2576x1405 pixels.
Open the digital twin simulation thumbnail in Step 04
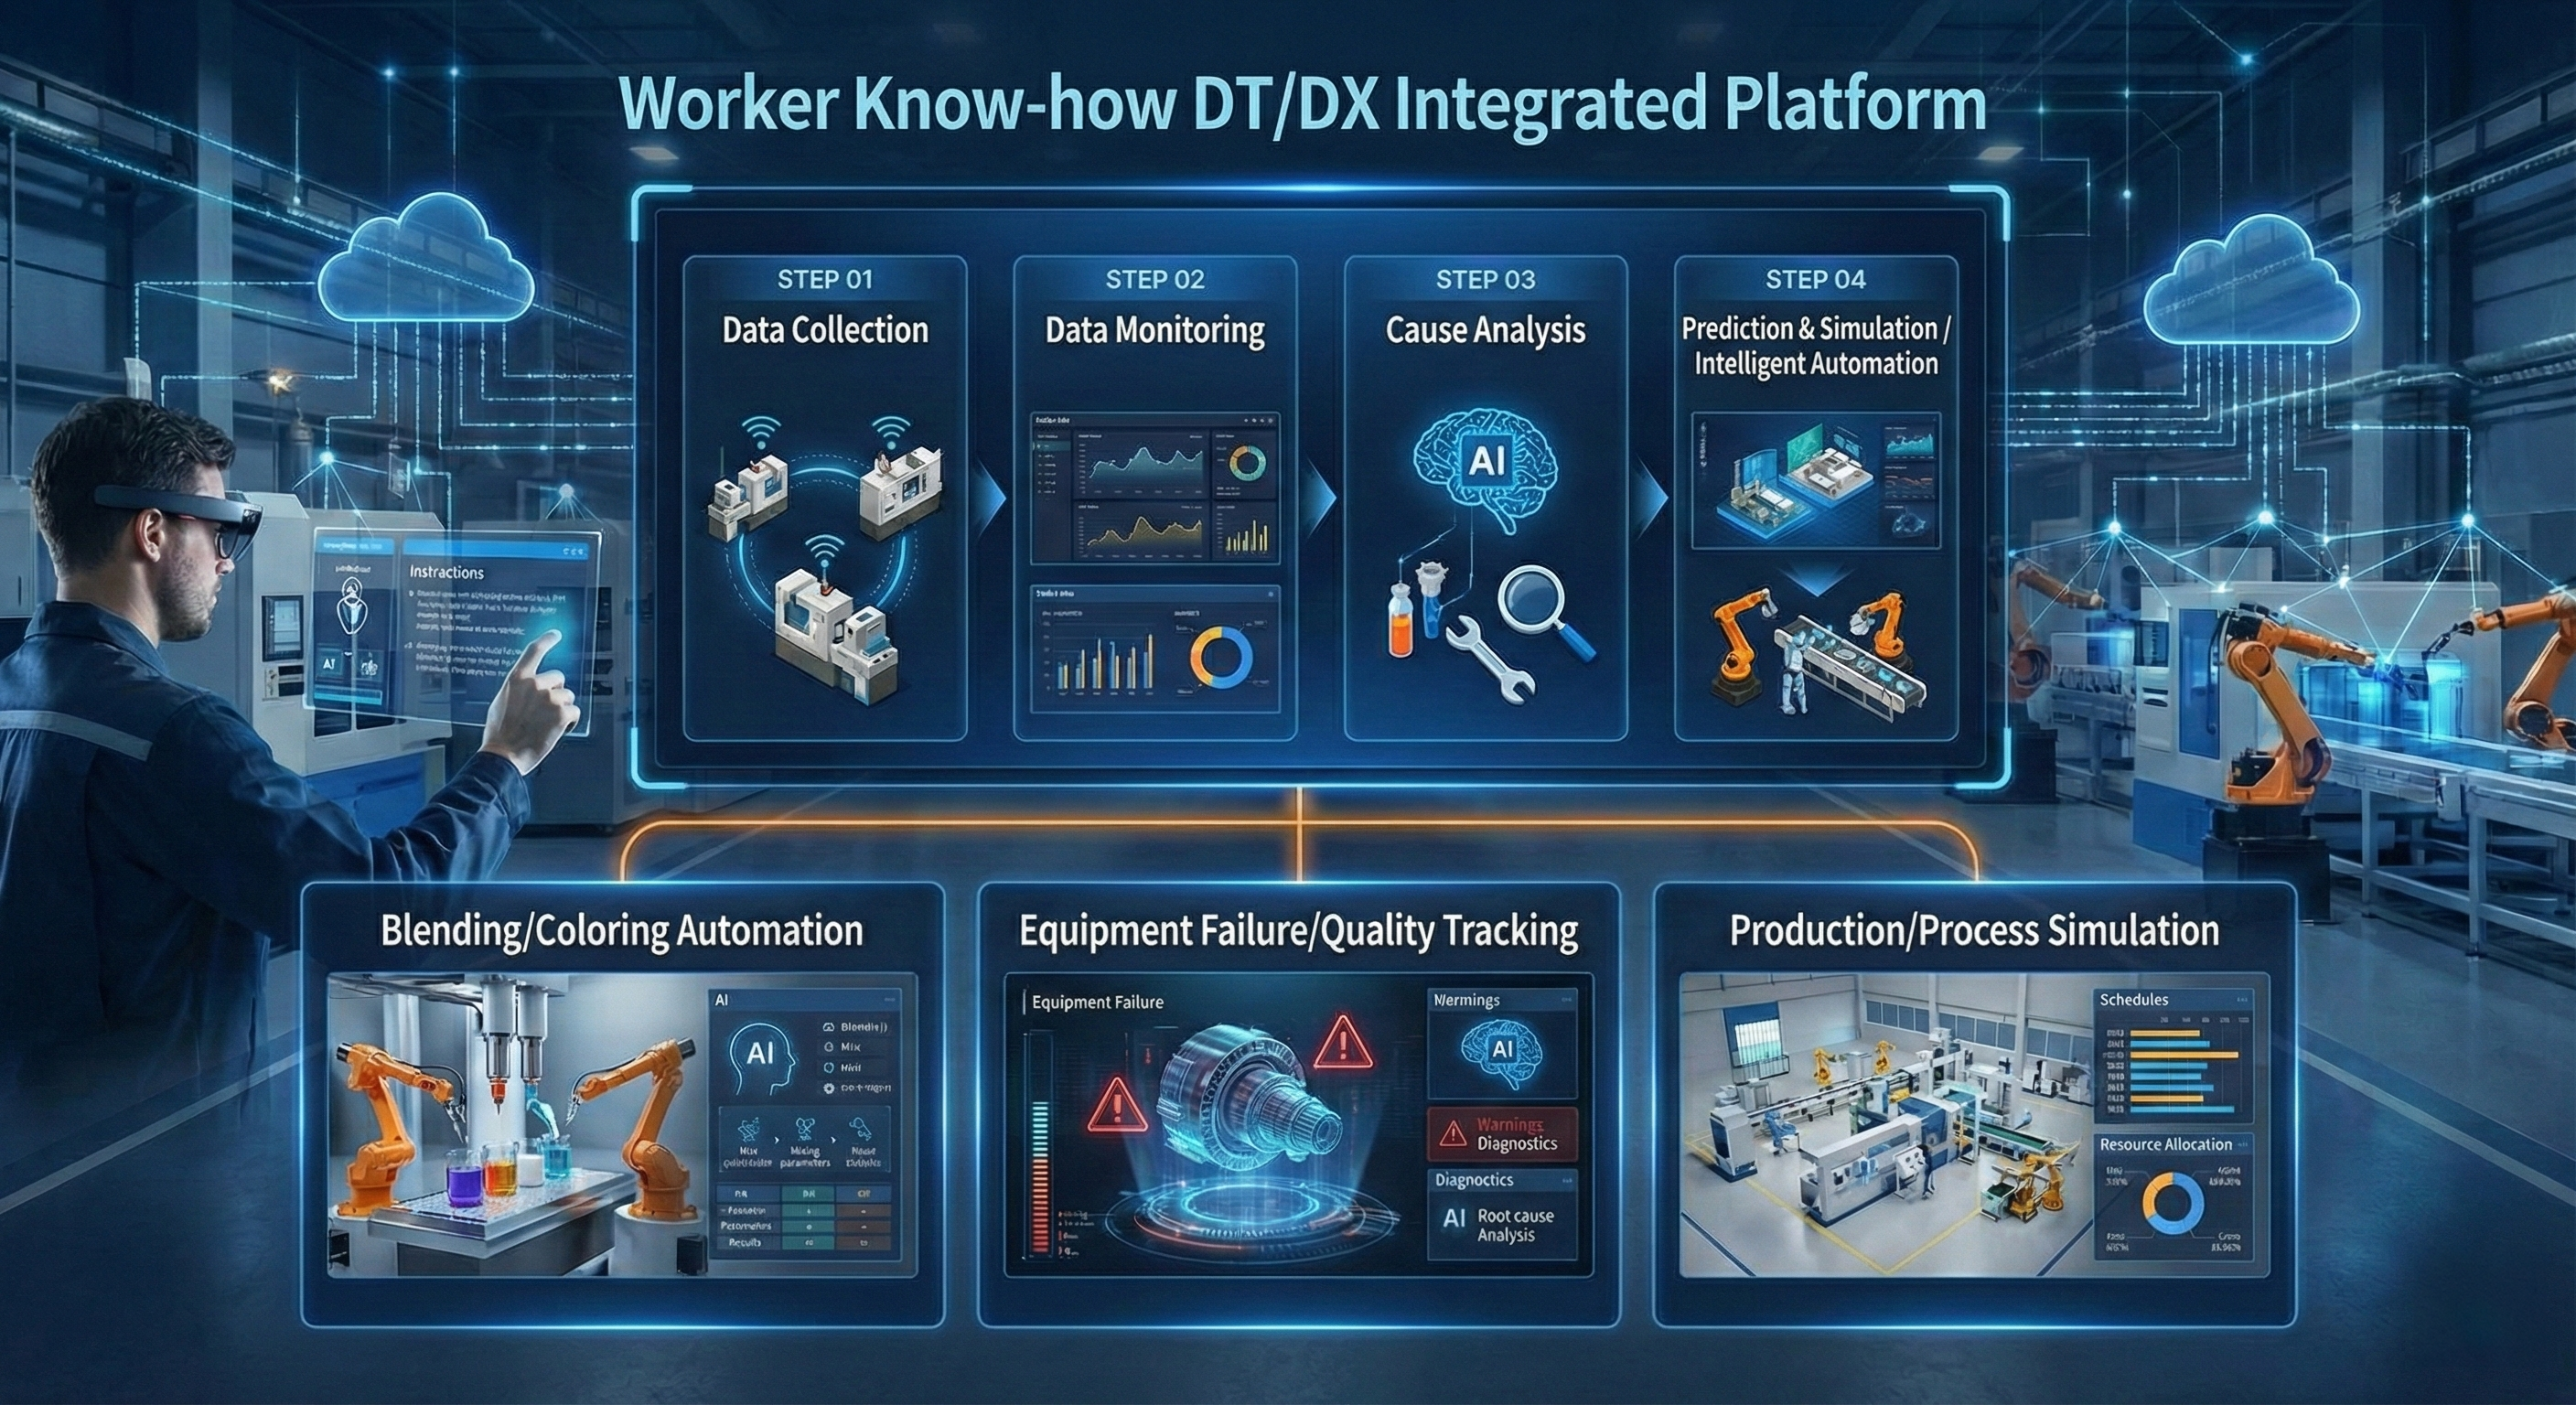pyautogui.click(x=1816, y=481)
